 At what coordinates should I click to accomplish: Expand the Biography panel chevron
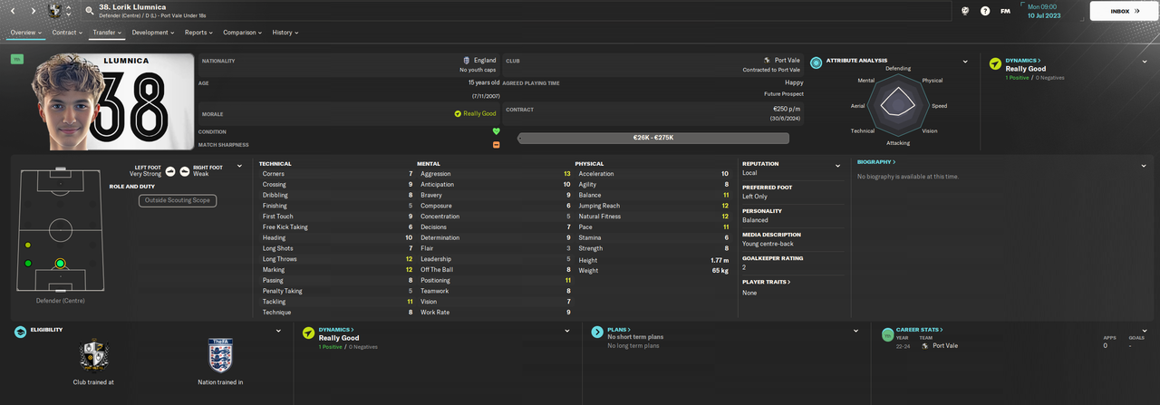tap(1144, 166)
